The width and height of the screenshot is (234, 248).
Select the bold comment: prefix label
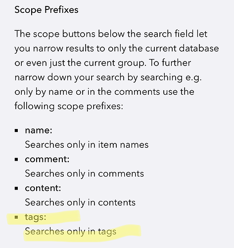click(47, 159)
